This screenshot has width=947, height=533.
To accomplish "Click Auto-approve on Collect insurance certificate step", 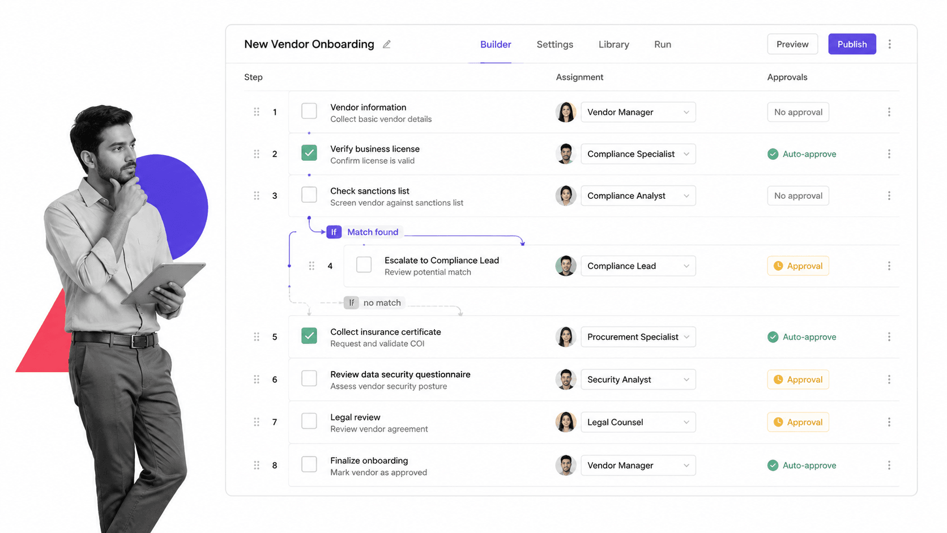I will (x=802, y=336).
